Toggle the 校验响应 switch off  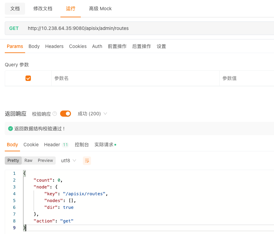pos(66,114)
